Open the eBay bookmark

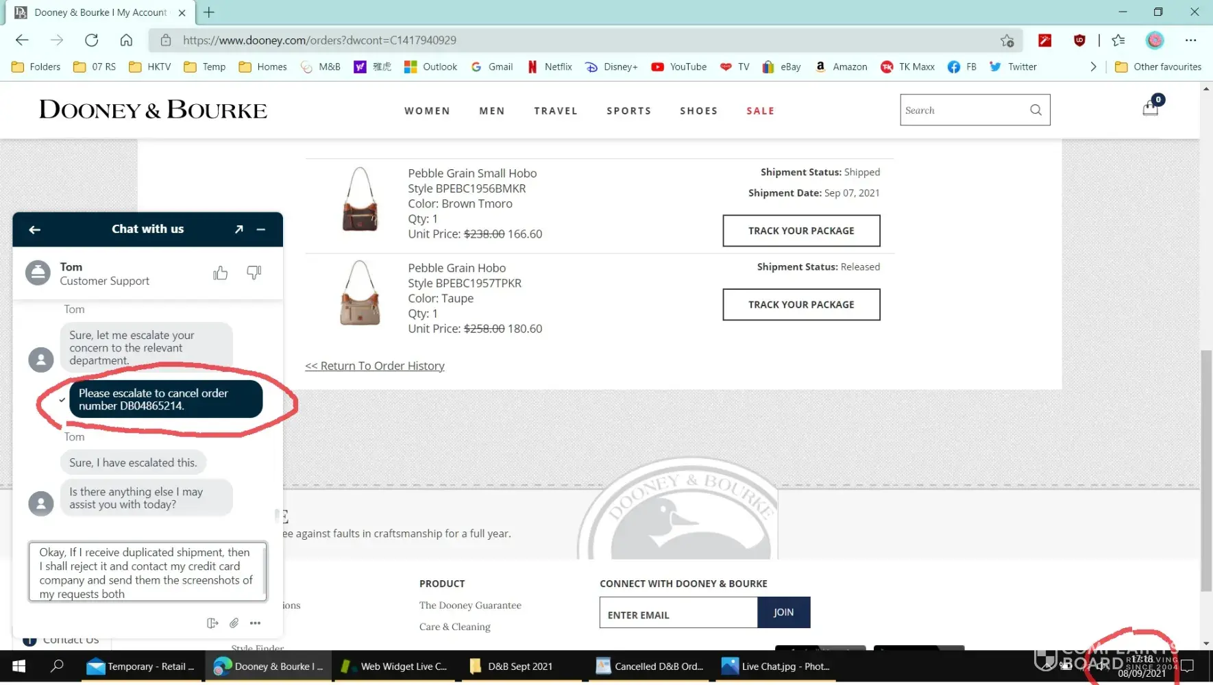pyautogui.click(x=782, y=66)
